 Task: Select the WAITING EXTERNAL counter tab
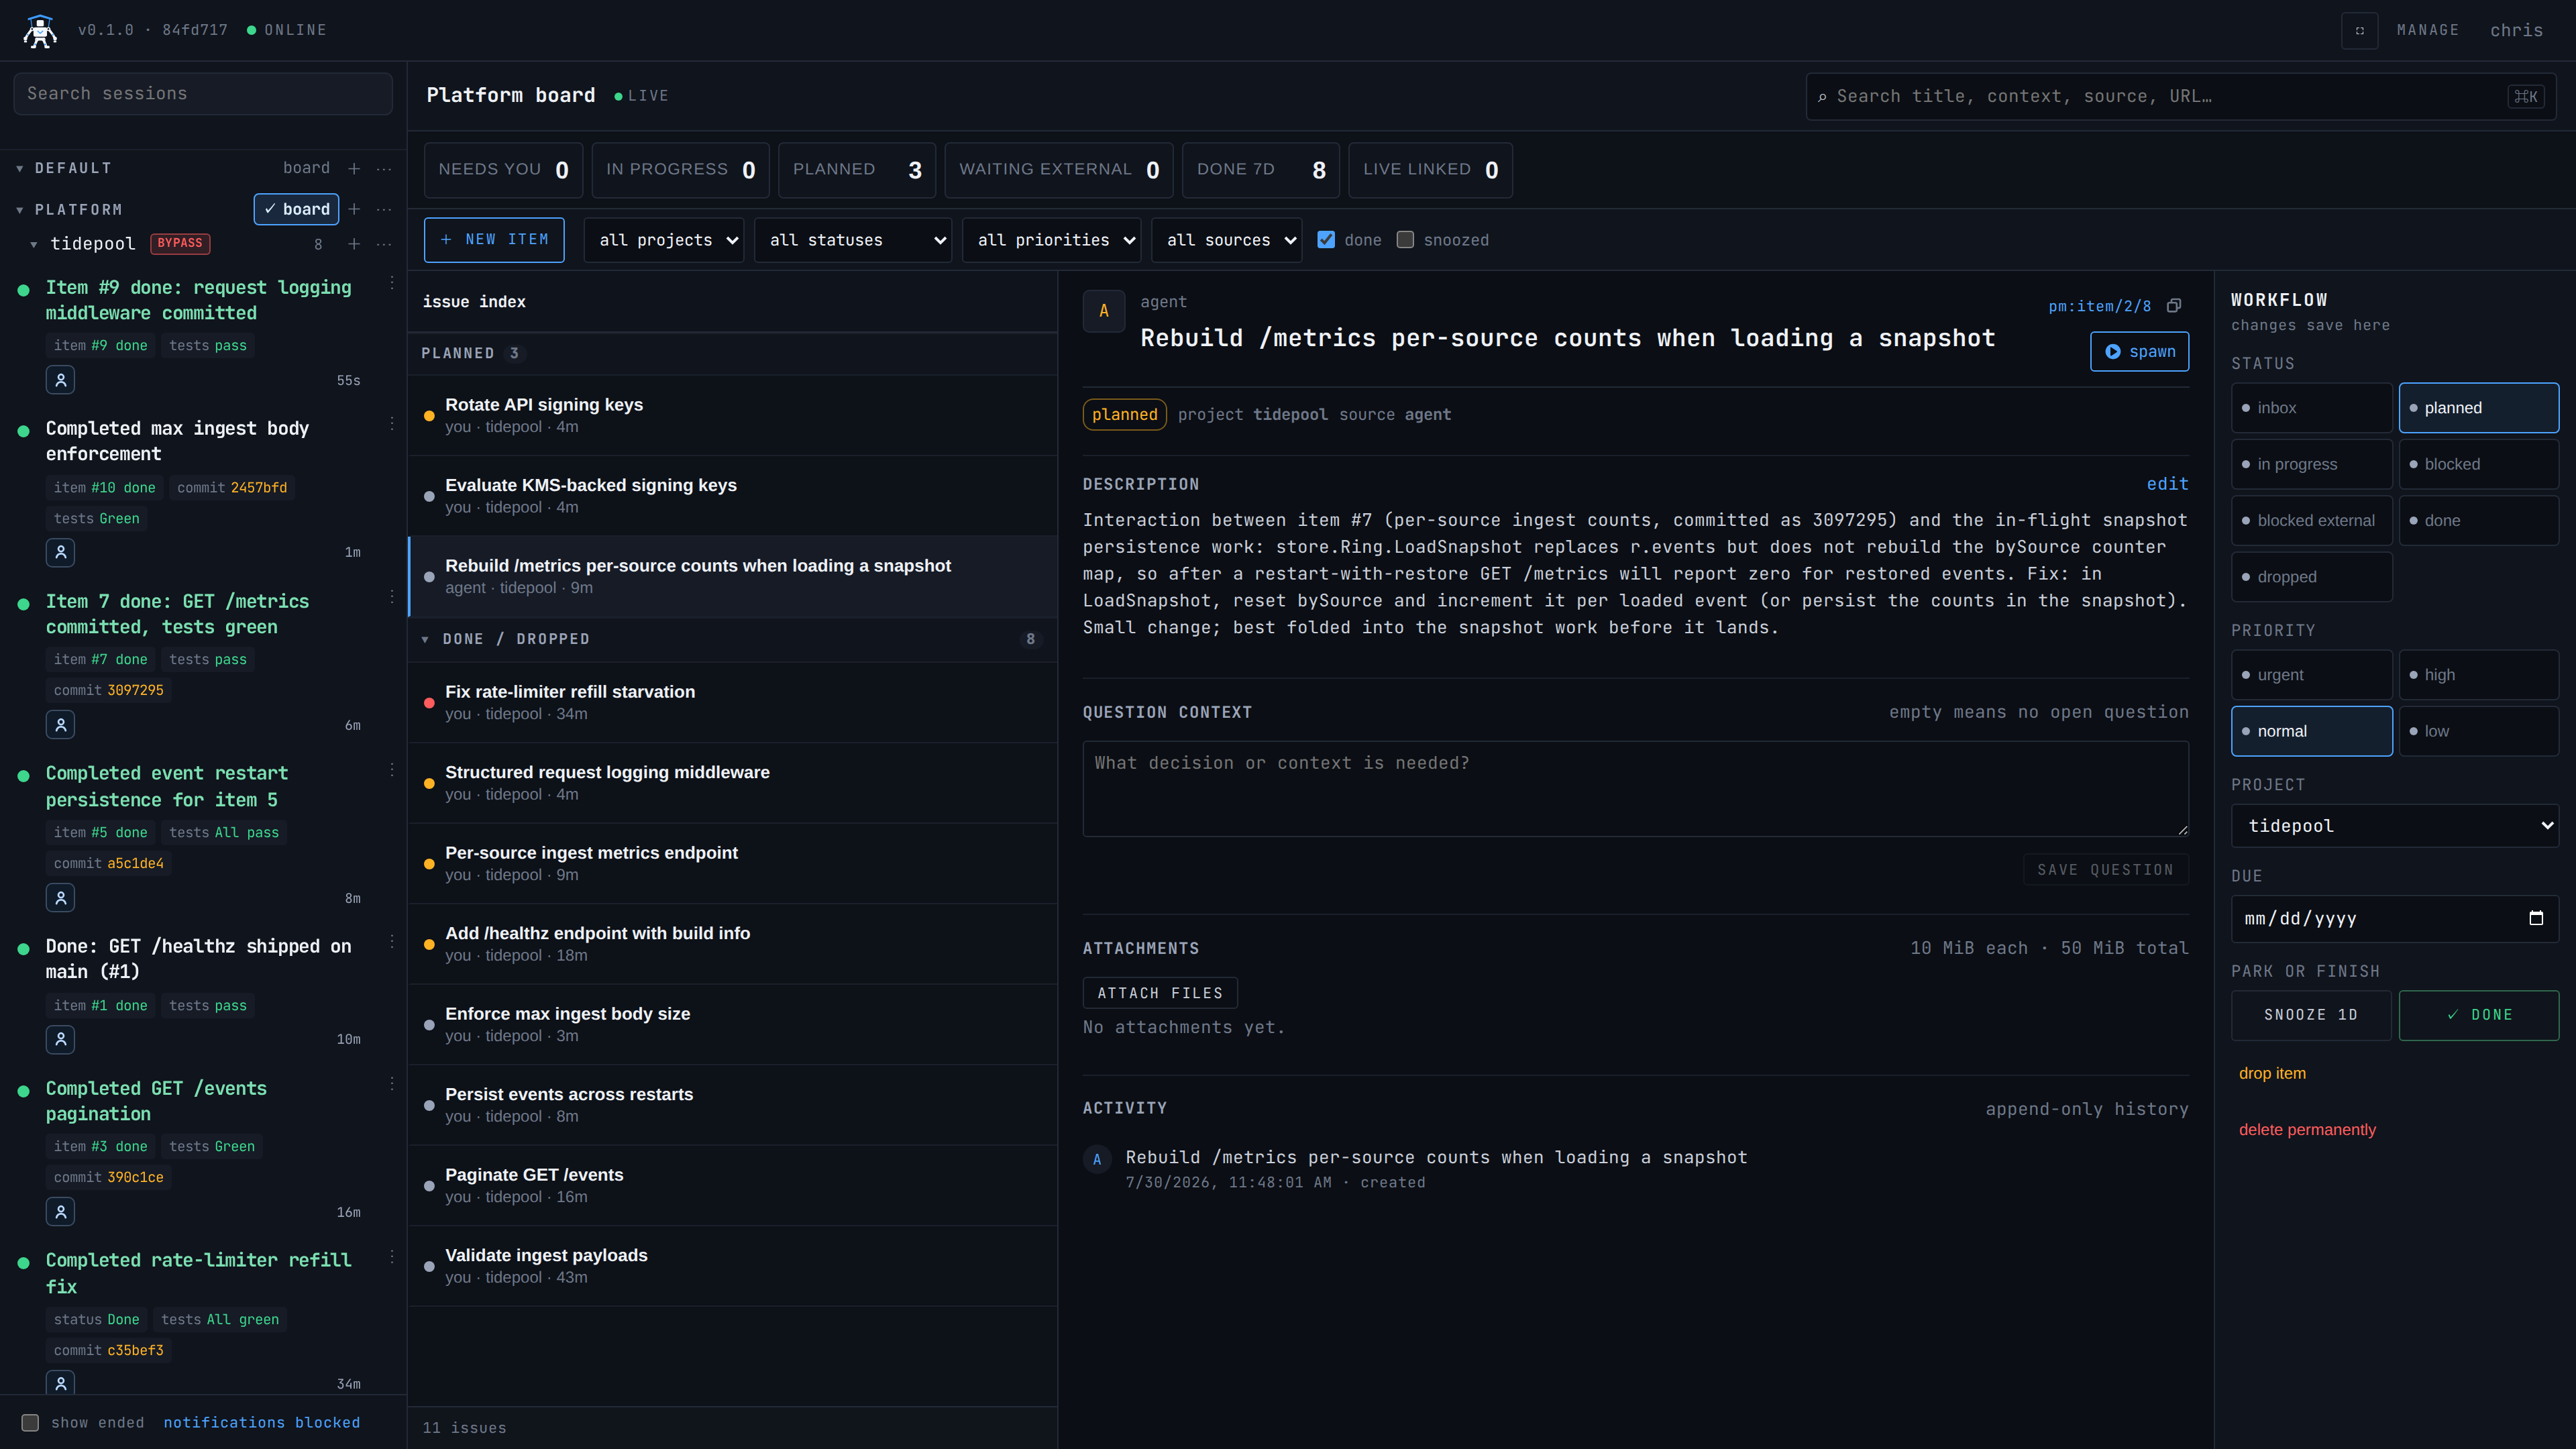(x=1059, y=170)
